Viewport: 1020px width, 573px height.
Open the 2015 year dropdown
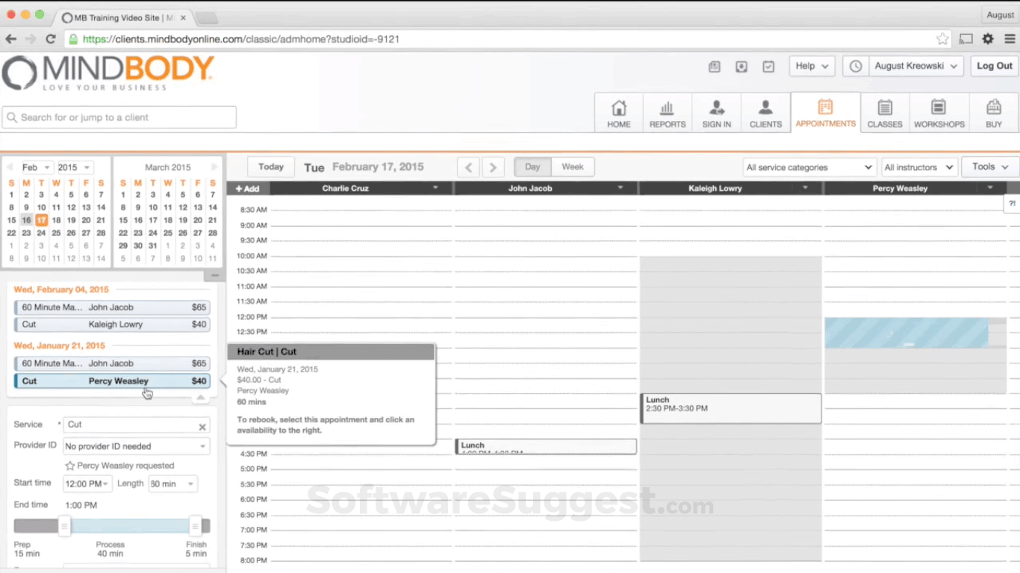tap(74, 167)
